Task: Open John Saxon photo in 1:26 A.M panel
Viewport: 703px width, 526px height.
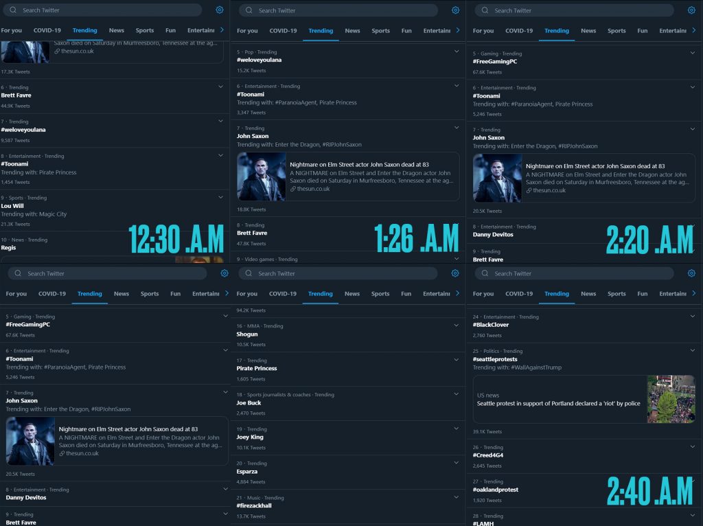Action: point(262,176)
